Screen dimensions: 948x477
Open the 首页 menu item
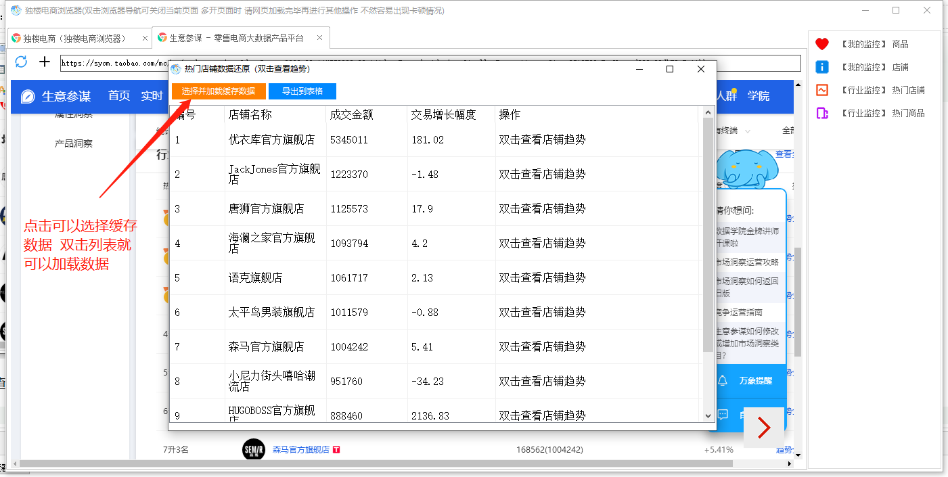point(119,96)
